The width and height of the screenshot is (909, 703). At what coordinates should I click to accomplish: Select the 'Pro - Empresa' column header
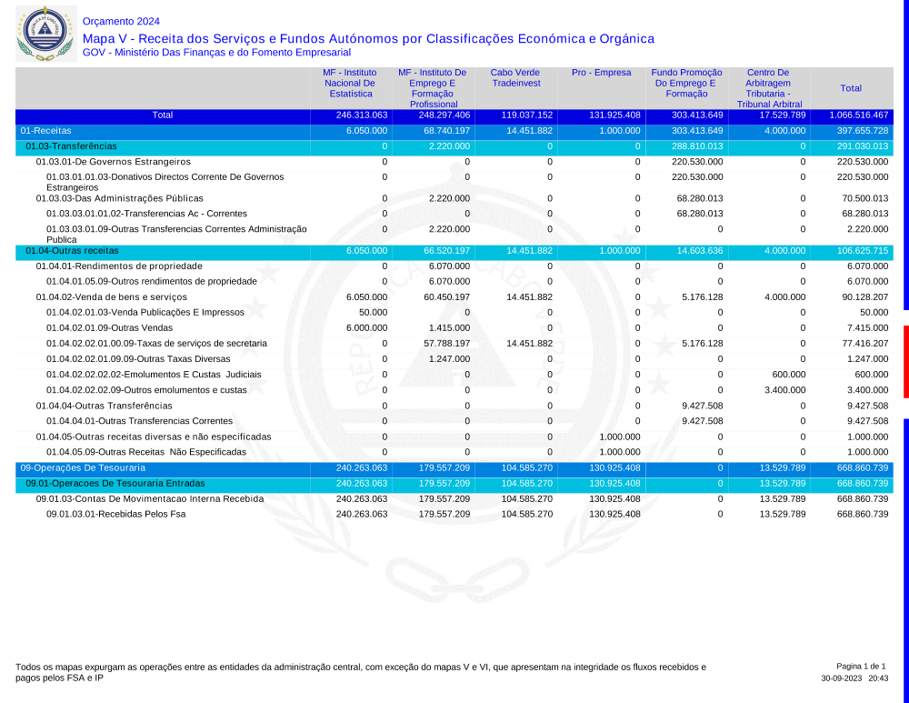click(x=601, y=73)
